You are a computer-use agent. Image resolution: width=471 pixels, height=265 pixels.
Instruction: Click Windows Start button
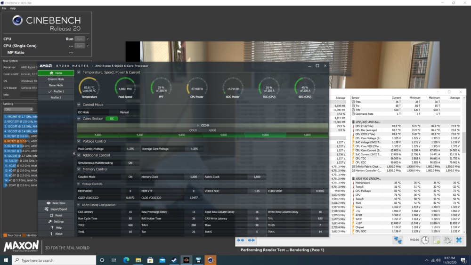click(6, 260)
